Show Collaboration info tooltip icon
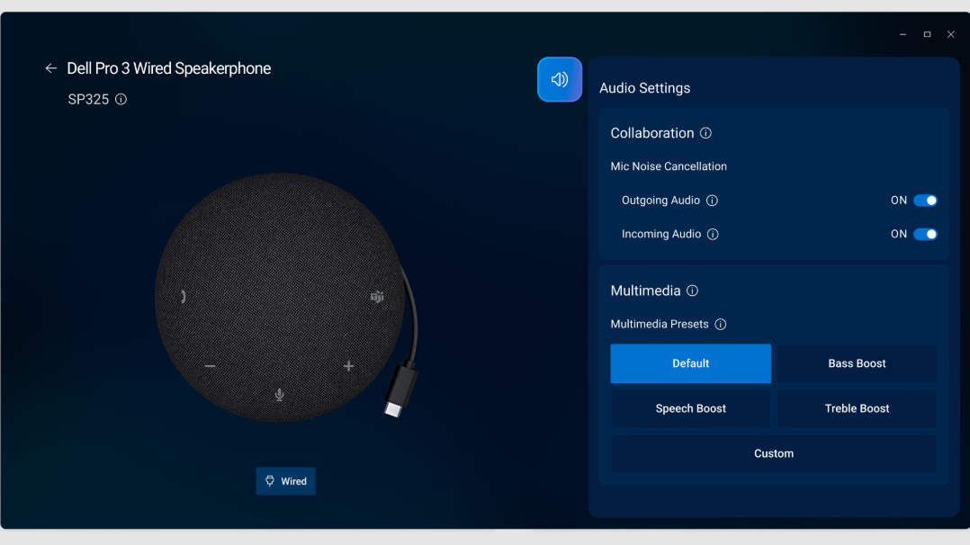Viewport: 970px width, 545px height. tap(705, 133)
